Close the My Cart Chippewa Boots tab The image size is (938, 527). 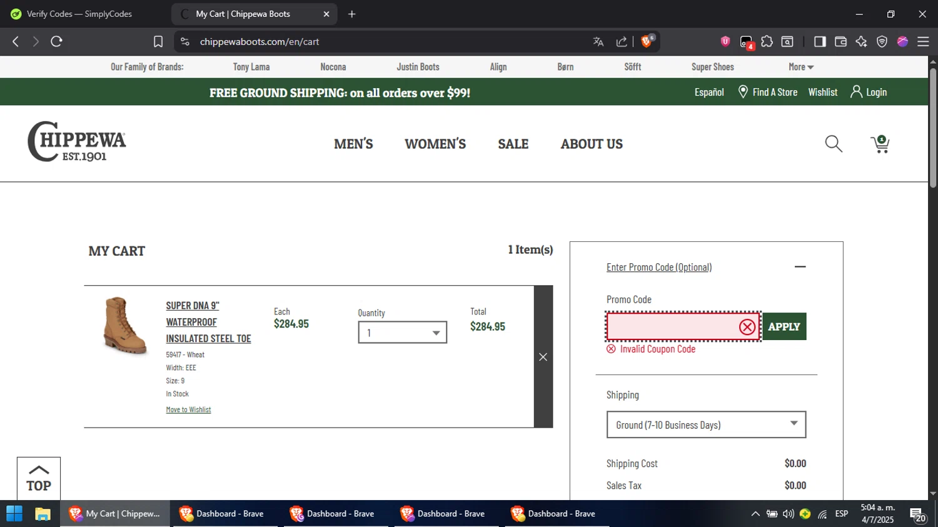tap(326, 14)
